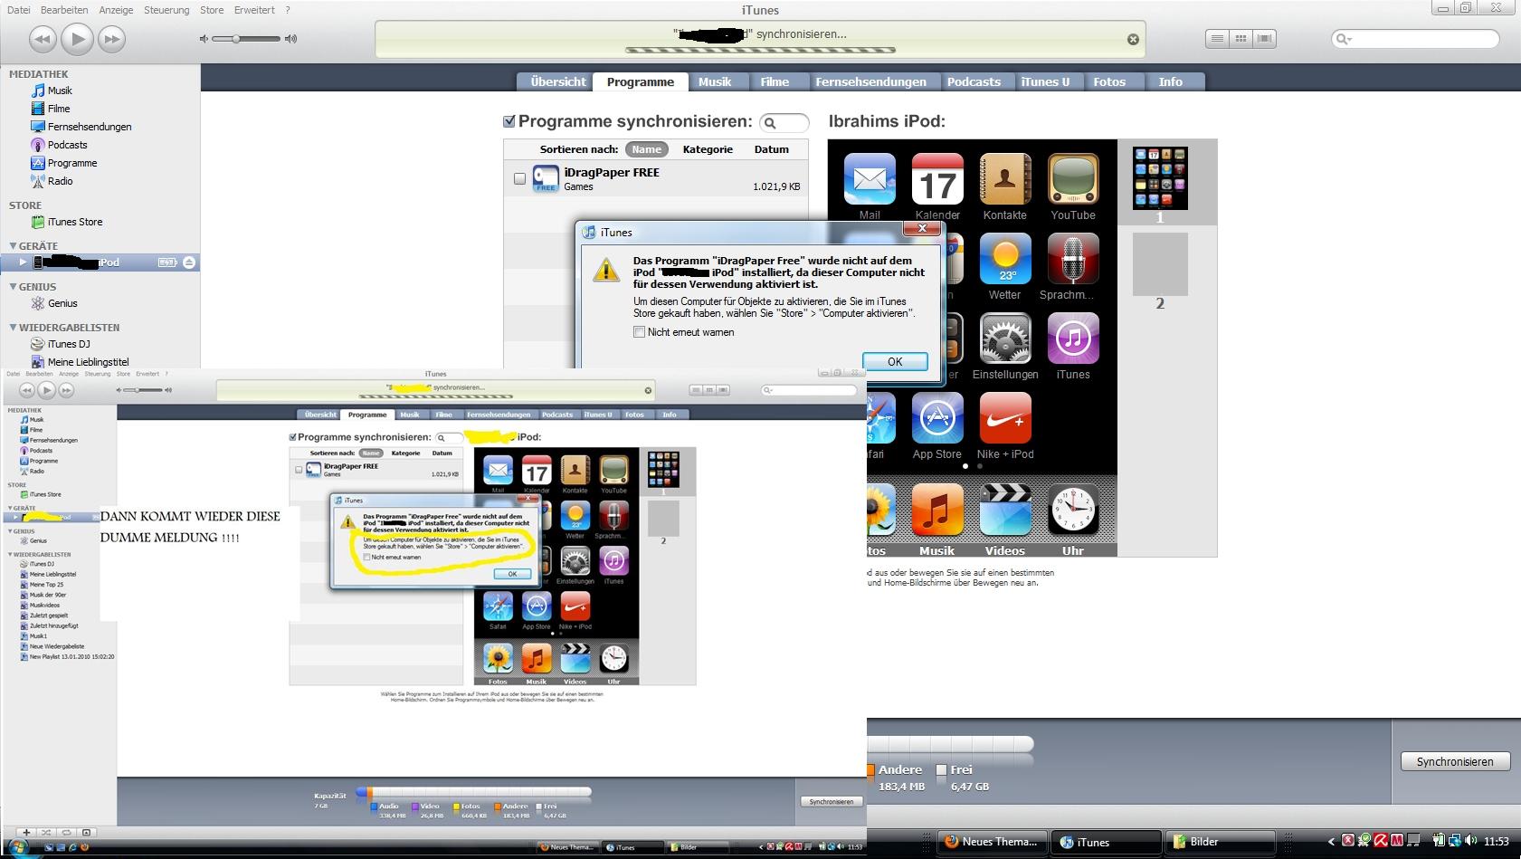The image size is (1521, 859).
Task: Open the iTunes Store in sidebar
Action: point(74,222)
